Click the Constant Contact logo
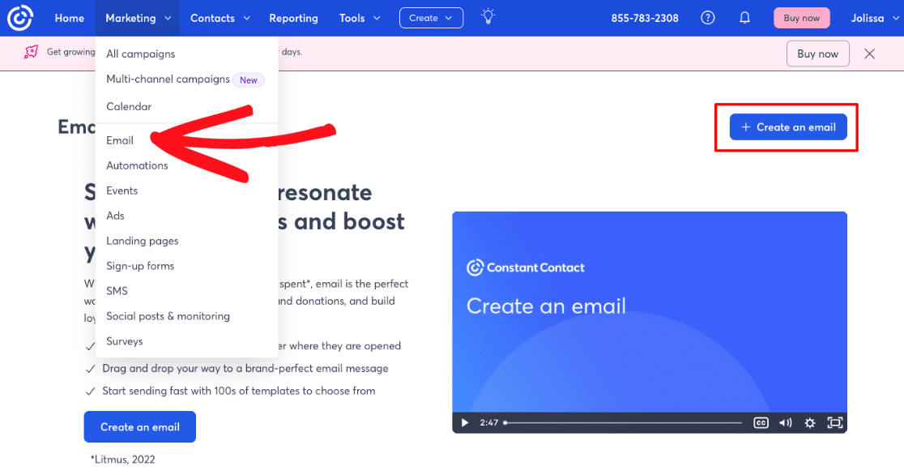Viewport: 904px width, 475px height. (19, 17)
